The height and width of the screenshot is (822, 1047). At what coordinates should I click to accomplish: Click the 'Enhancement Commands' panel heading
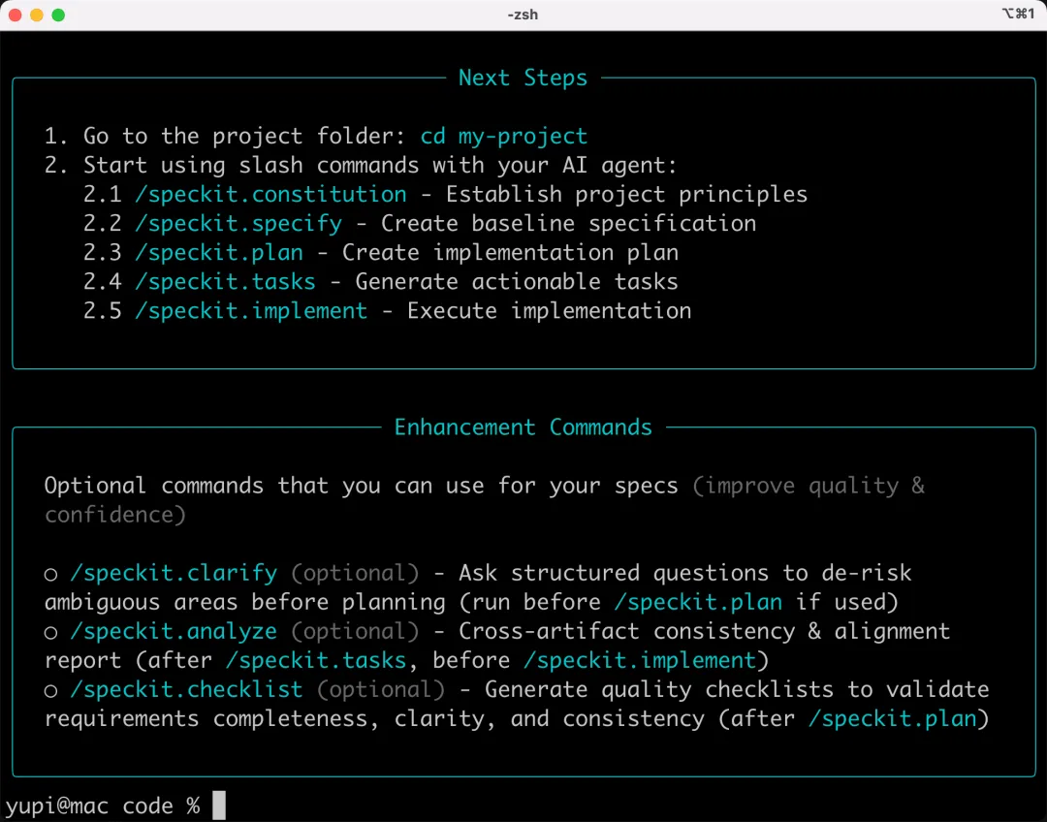523,427
